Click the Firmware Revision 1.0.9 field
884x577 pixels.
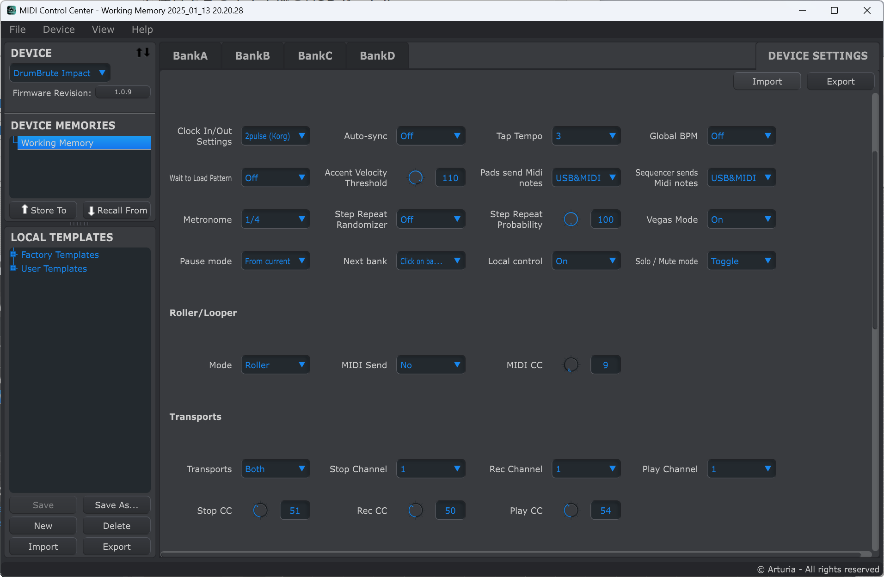[x=123, y=92]
